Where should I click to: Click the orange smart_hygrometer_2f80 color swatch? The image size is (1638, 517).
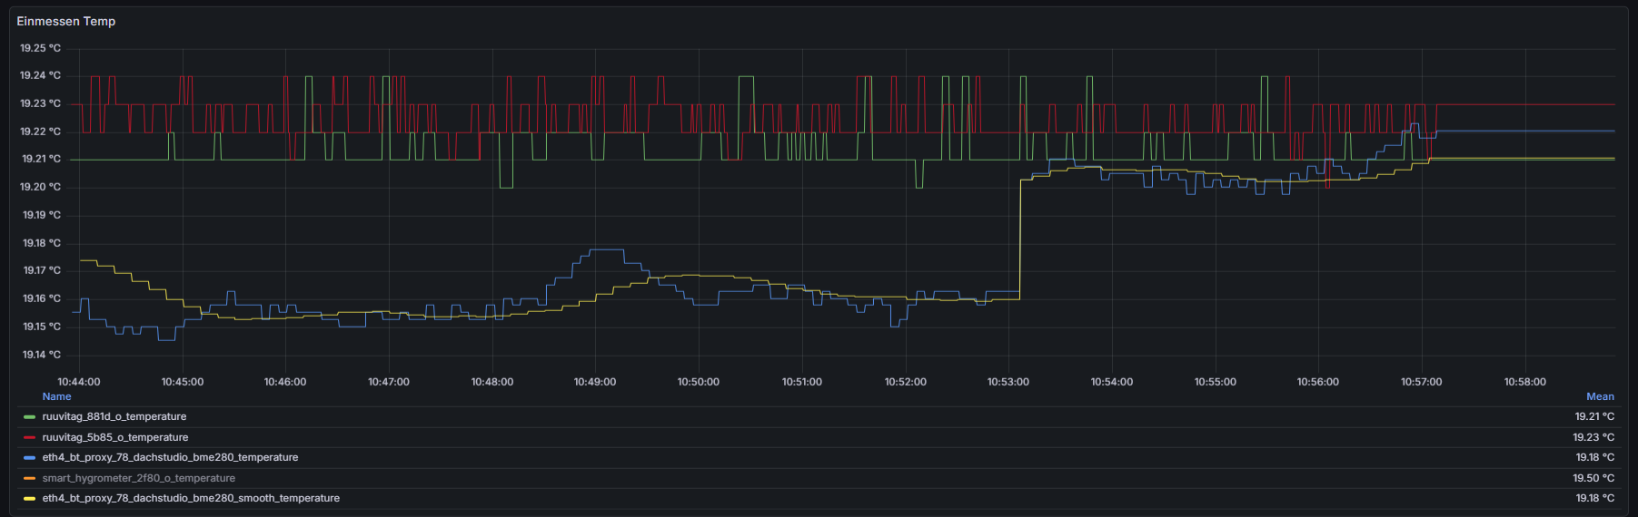coord(29,478)
